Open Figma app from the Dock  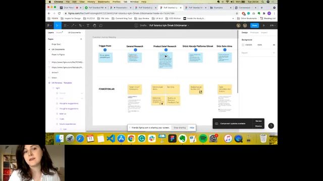click(172, 139)
